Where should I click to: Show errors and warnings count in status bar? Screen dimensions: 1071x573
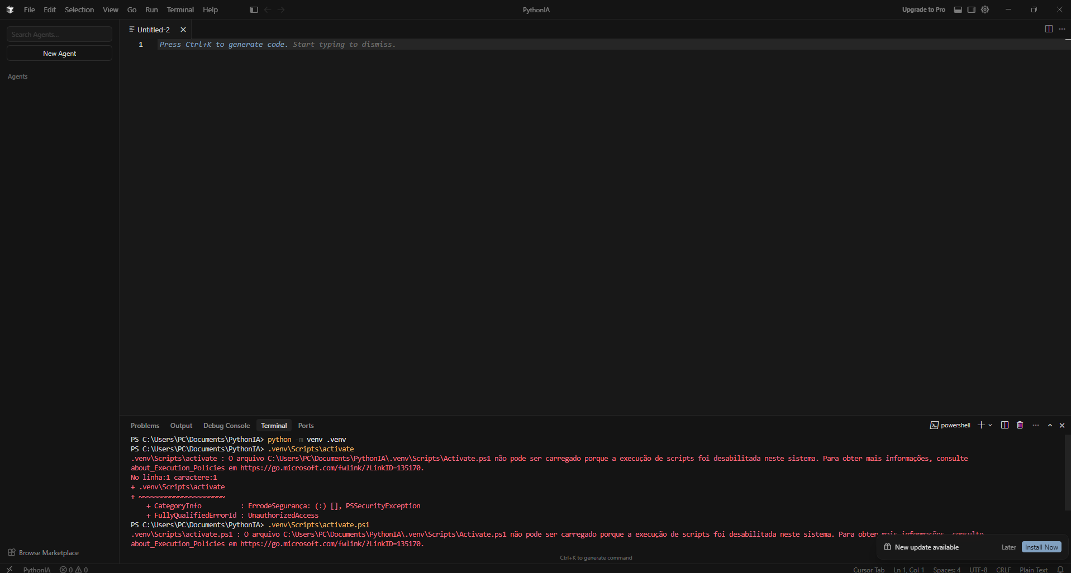[74, 570]
